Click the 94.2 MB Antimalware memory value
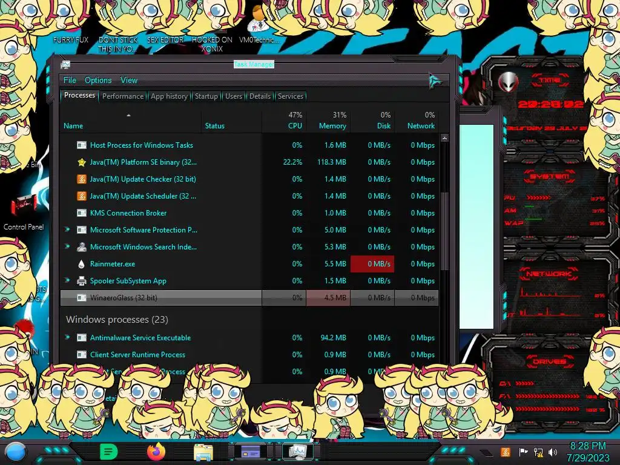 pos(334,338)
